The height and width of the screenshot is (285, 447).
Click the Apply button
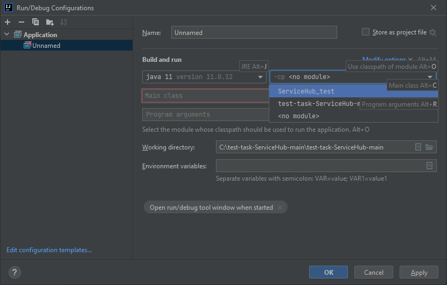[419, 273]
